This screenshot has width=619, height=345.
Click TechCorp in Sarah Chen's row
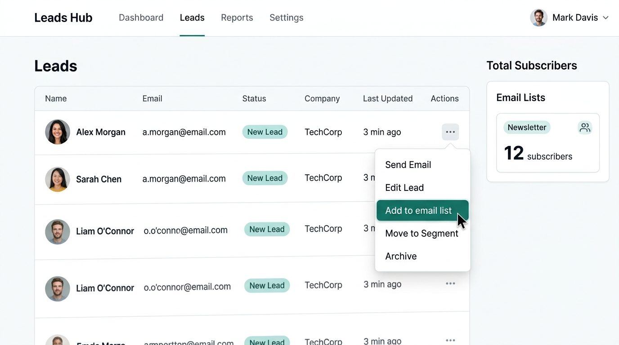[323, 178]
